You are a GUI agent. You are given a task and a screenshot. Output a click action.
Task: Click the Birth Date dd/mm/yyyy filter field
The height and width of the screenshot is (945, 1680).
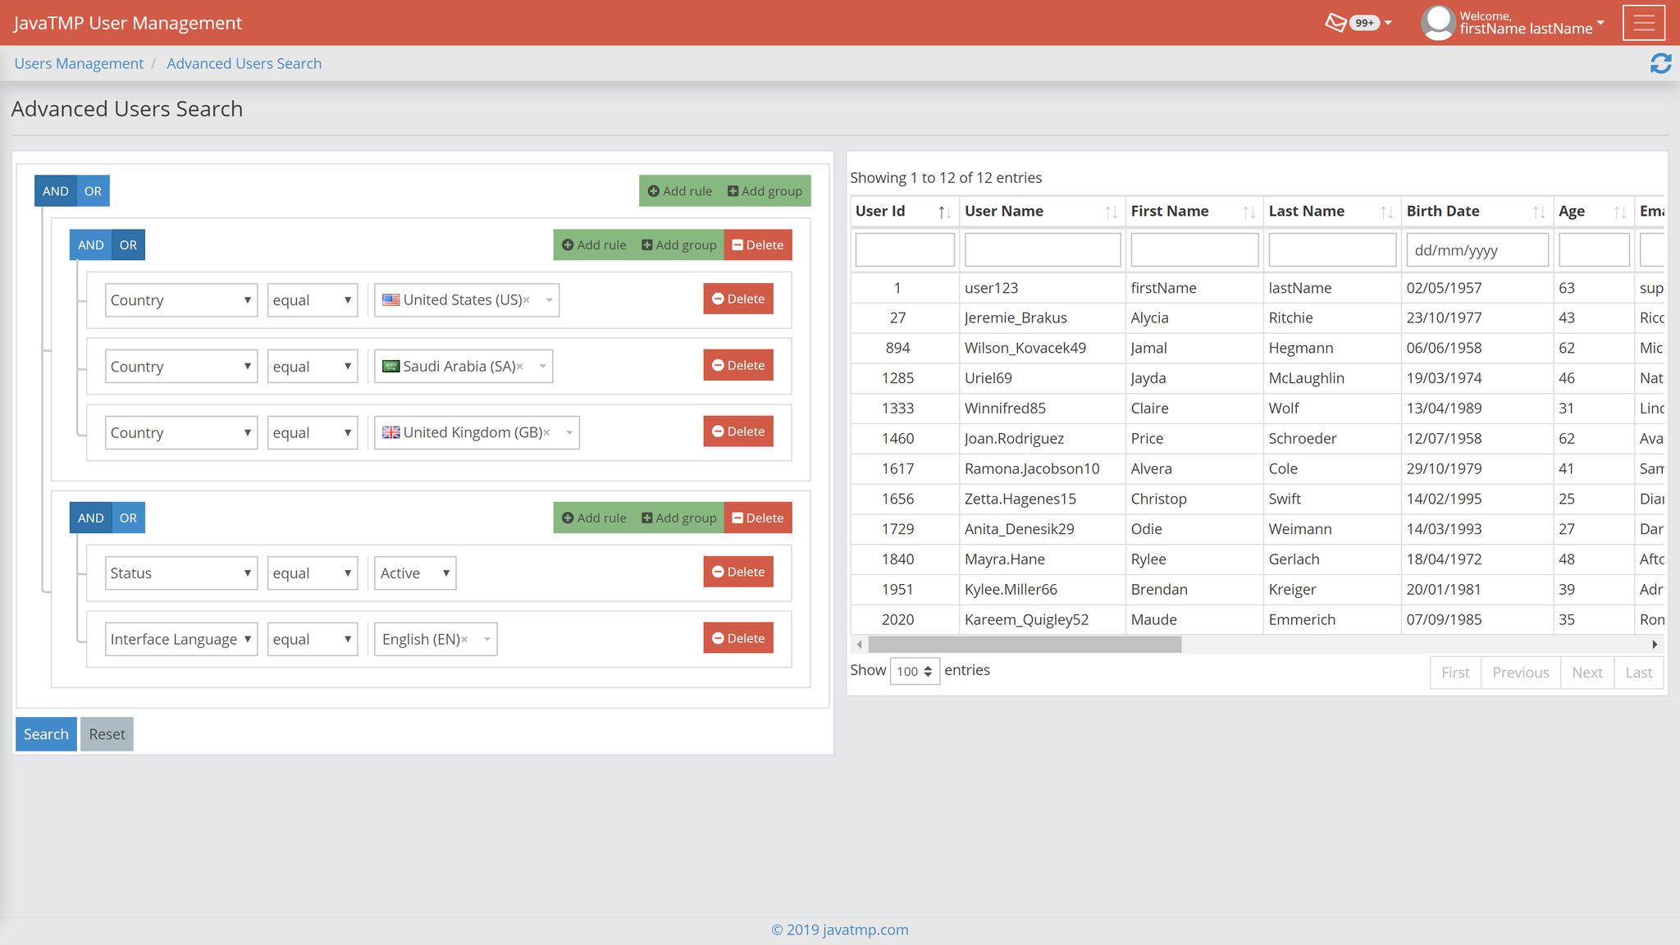1477,249
